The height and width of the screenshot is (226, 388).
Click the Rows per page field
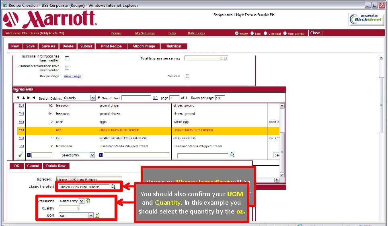[x=220, y=98]
